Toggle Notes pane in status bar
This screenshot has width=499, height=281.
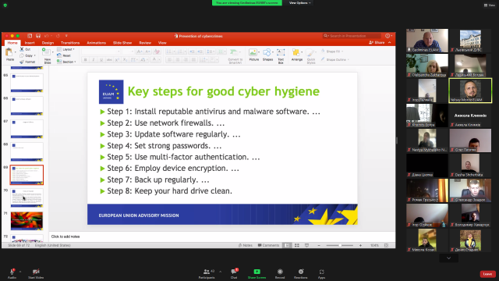(x=246, y=245)
